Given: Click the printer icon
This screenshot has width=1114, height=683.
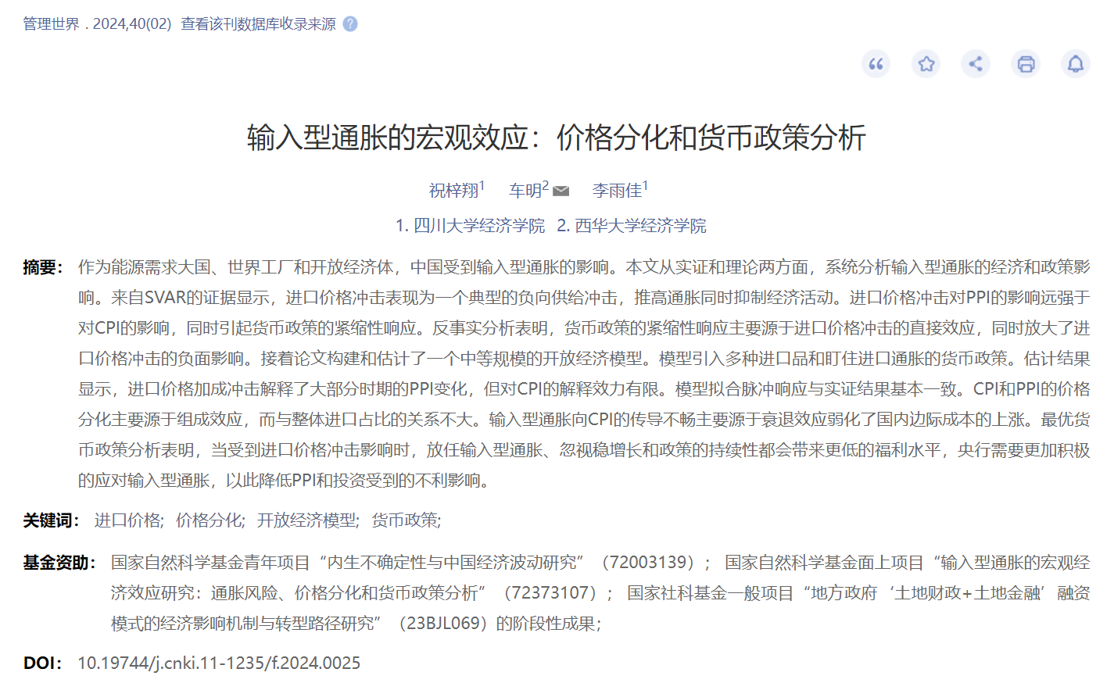Looking at the screenshot, I should coord(1026,64).
